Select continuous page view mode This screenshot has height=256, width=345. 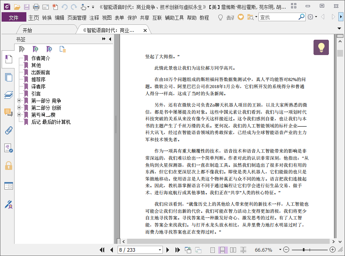click(x=222, y=250)
